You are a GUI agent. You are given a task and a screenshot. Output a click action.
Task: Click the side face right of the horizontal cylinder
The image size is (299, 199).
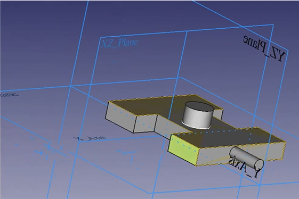coord(273,152)
